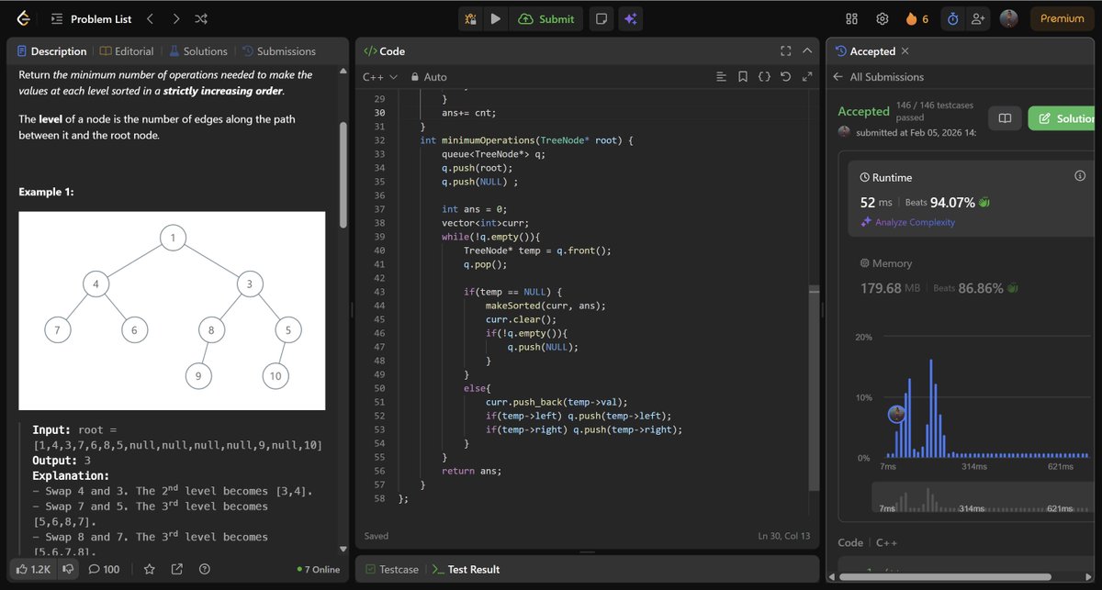
Task: Open the C++ language dropdown
Action: click(380, 77)
